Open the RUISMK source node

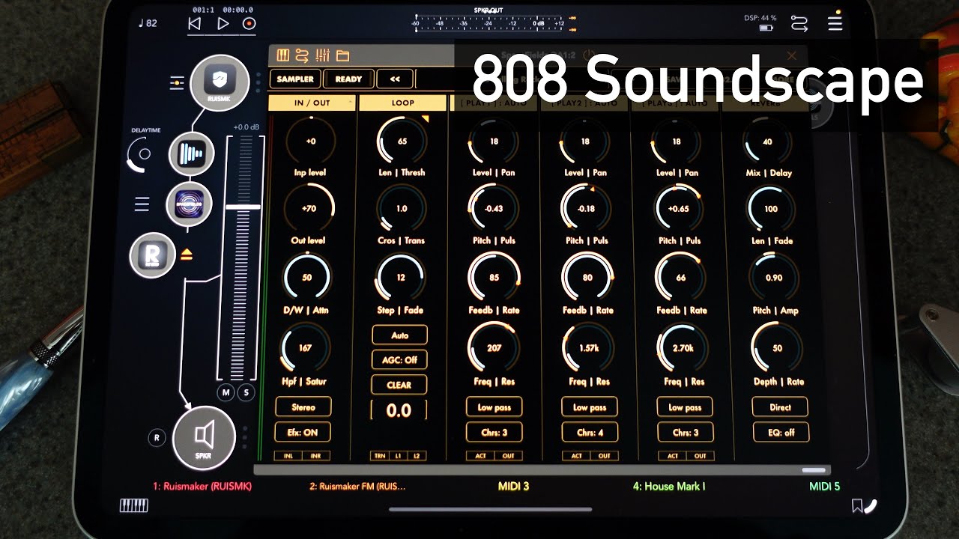pos(220,82)
